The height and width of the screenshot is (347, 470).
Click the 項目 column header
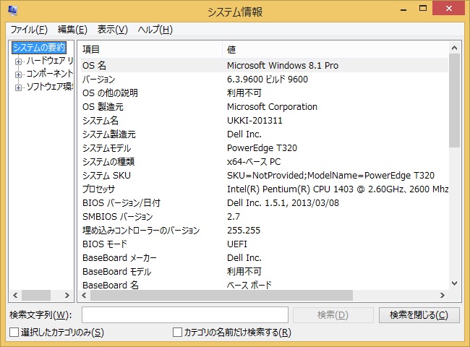[151, 49]
